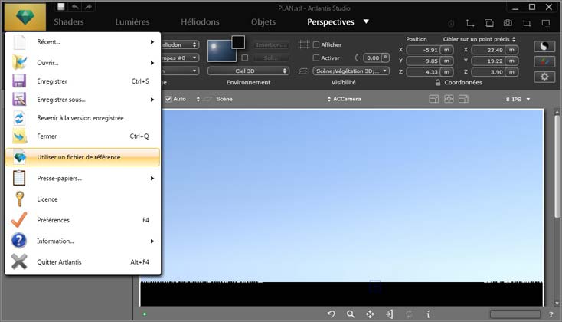Open the Ciel 3D dropdown
This screenshot has height=322, width=562.
tap(252, 71)
